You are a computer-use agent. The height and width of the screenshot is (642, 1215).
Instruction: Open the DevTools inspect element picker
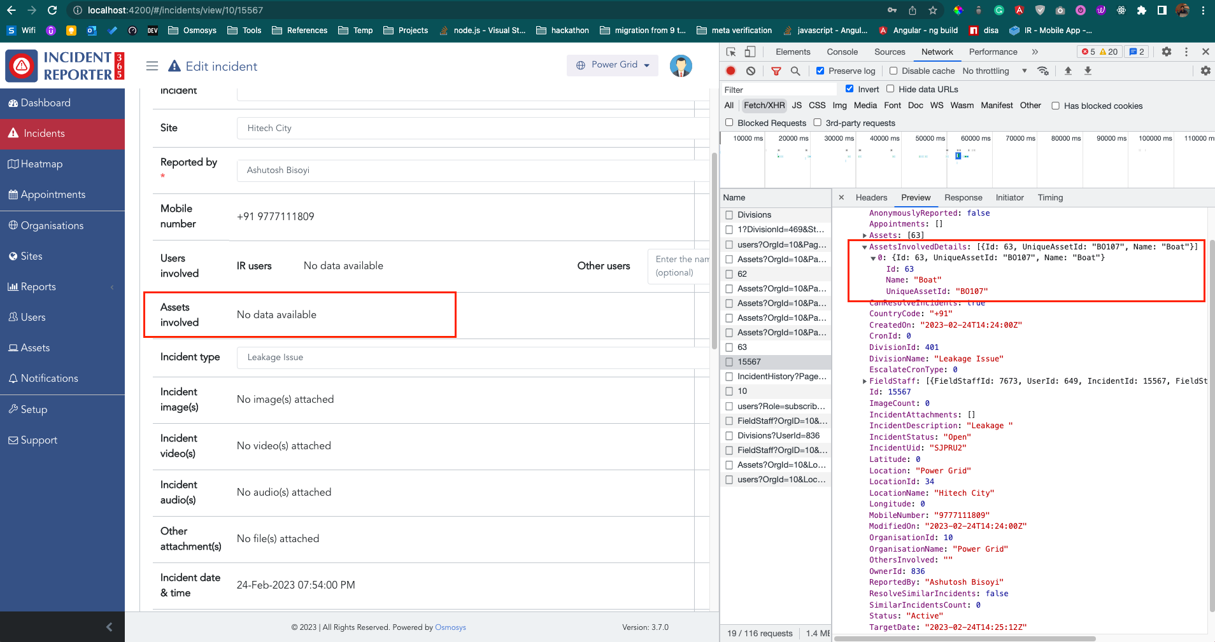pyautogui.click(x=731, y=52)
